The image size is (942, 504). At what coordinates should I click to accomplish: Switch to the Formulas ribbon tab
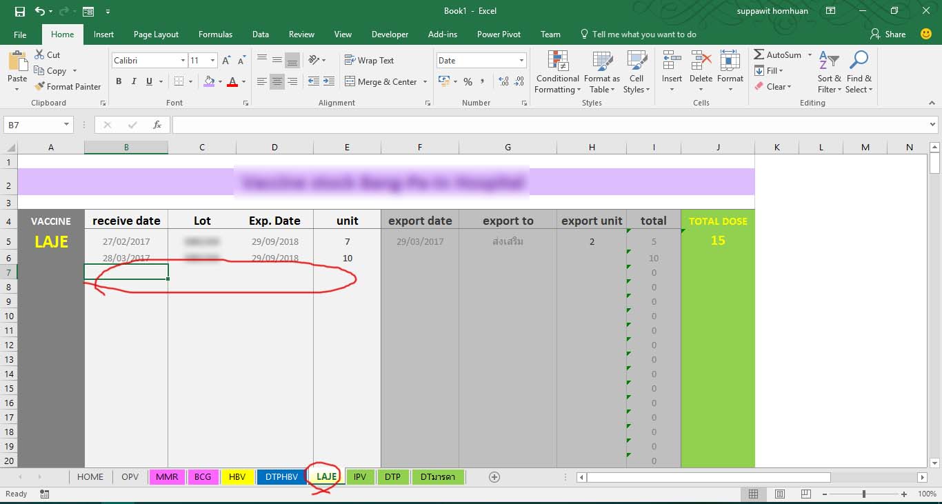pyautogui.click(x=215, y=34)
